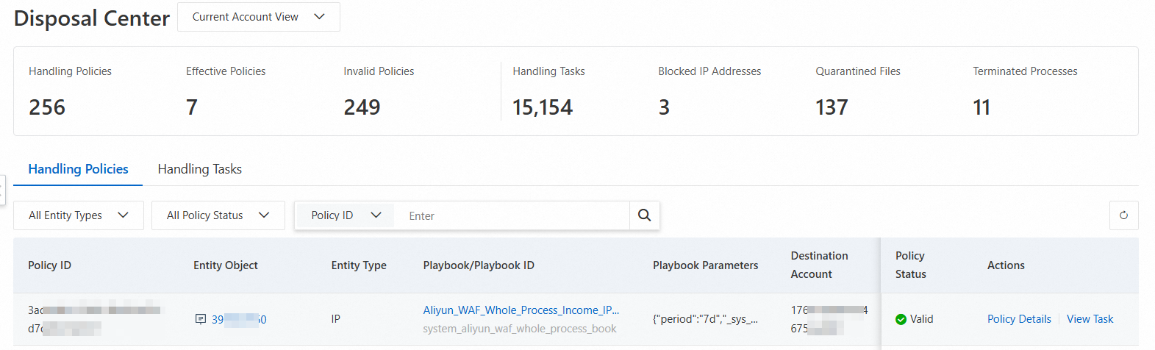This screenshot has width=1155, height=350.
Task: Click the refresh icon above the table
Action: 1123,215
